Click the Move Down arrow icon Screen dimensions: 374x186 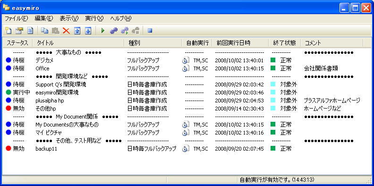tap(88, 31)
